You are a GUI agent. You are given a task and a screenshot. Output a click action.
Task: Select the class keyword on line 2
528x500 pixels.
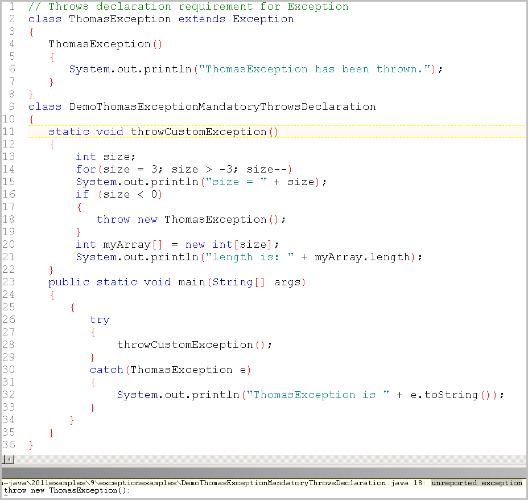click(x=44, y=19)
